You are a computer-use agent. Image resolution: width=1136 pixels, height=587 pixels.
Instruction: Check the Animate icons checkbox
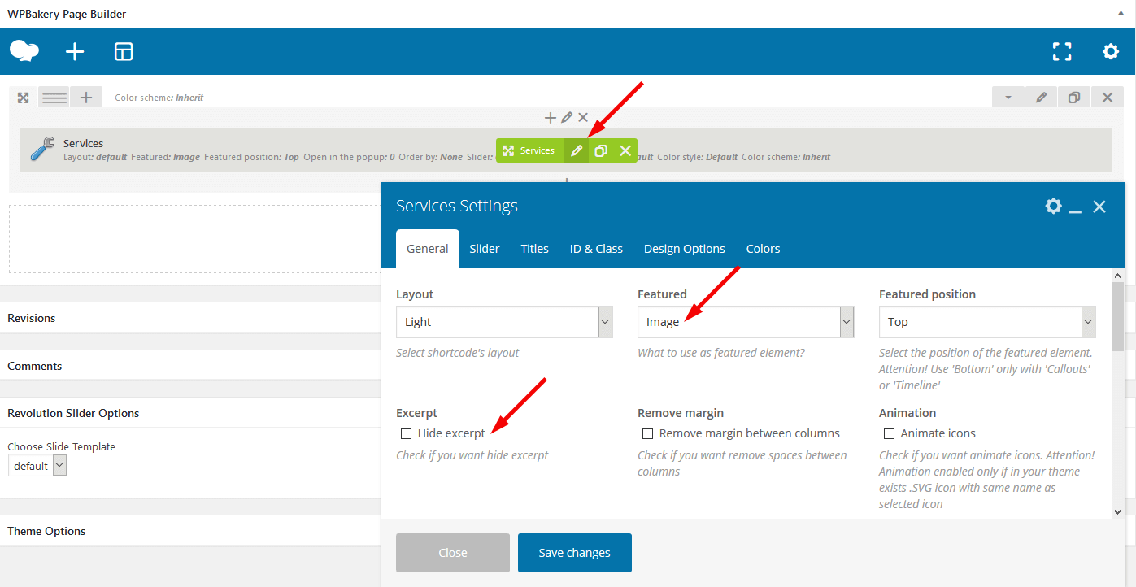[889, 433]
